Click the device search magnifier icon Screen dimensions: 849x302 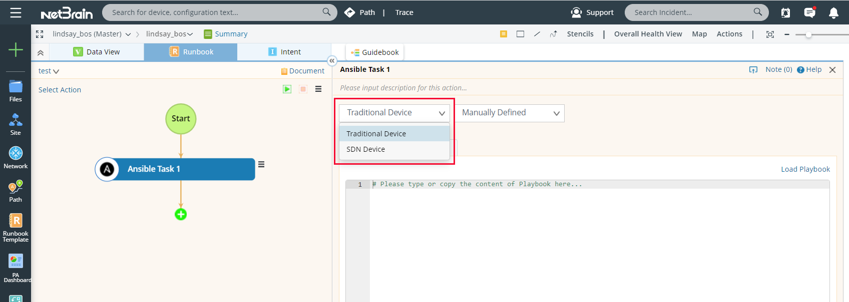click(326, 12)
